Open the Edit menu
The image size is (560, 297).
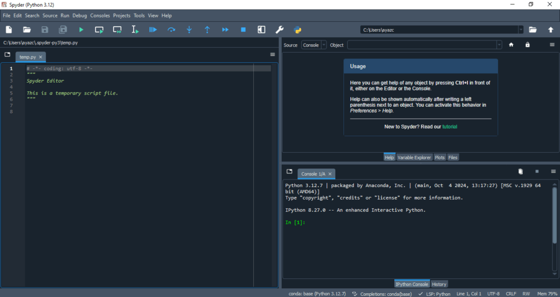click(x=17, y=15)
